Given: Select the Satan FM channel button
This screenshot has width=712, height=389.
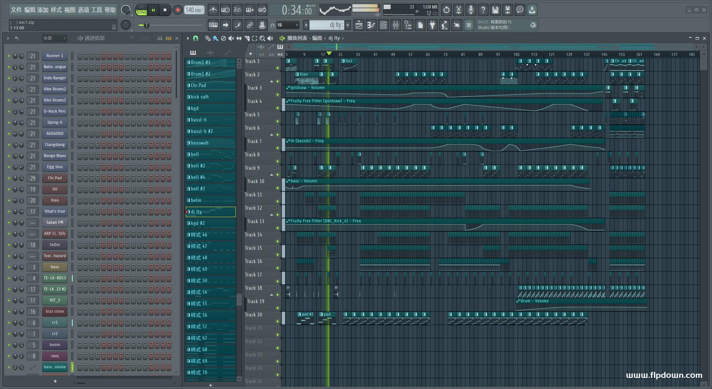Looking at the screenshot, I should 55,223.
